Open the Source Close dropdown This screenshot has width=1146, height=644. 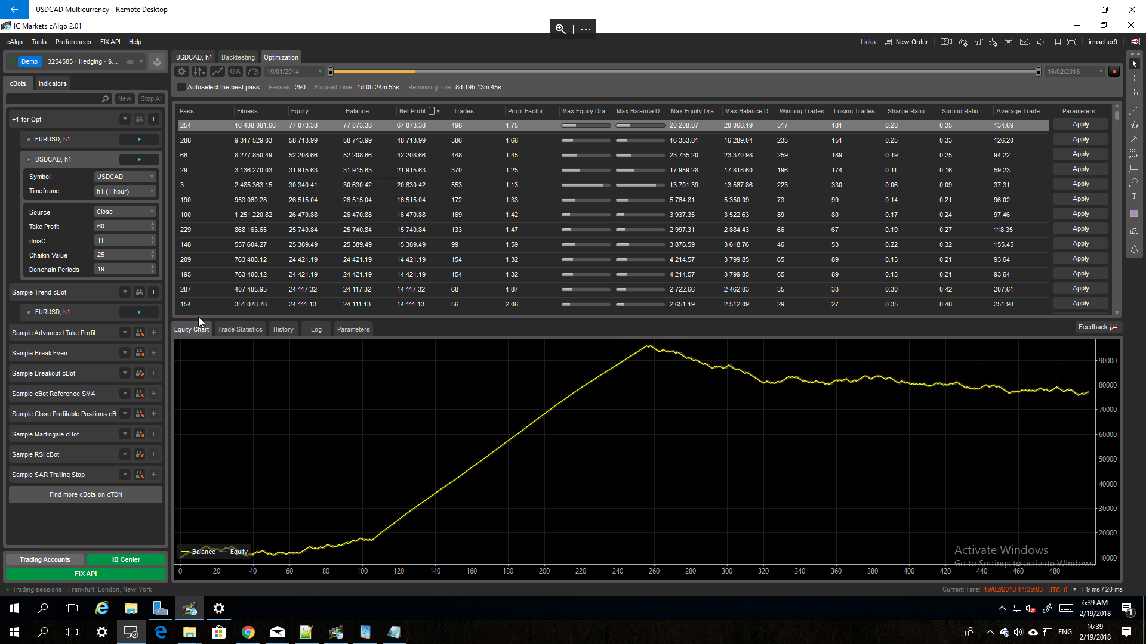125,212
